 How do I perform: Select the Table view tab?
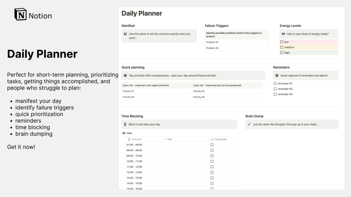click(x=127, y=133)
